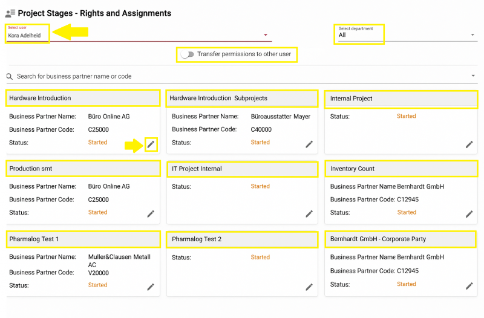Edit the Internal Project card
This screenshot has height=318, width=484.
coord(469,144)
